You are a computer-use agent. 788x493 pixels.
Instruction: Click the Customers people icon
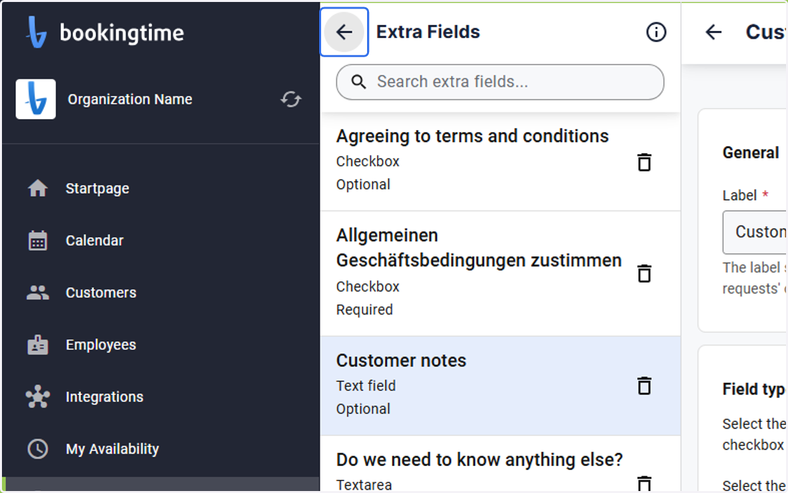(37, 293)
